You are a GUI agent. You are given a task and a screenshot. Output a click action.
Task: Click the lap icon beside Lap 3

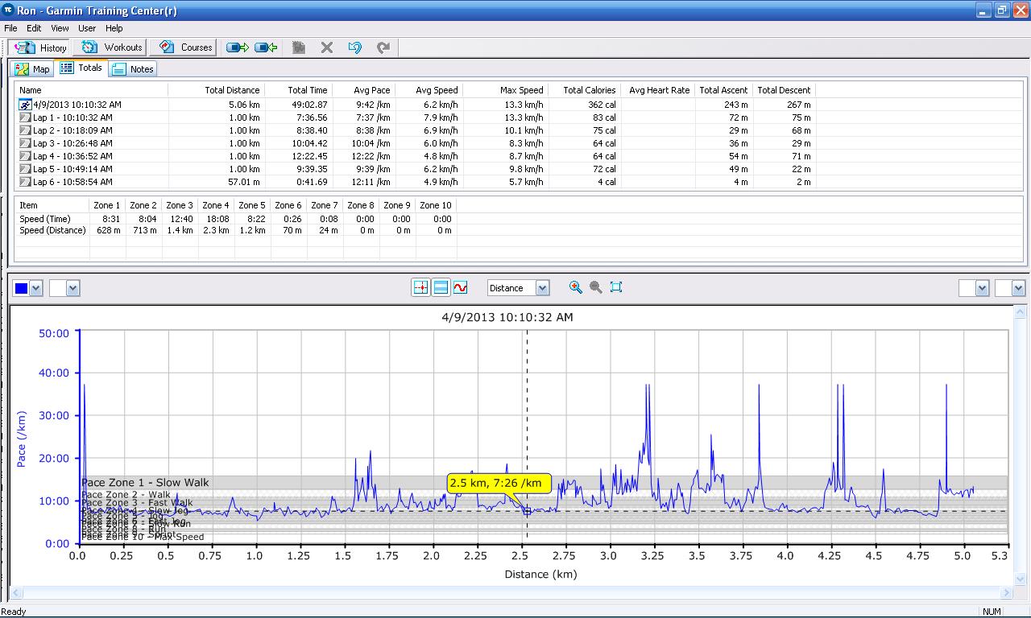coord(25,143)
